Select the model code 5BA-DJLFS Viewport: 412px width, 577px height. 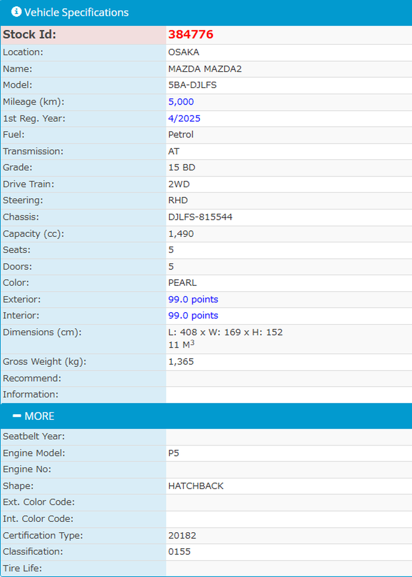193,85
